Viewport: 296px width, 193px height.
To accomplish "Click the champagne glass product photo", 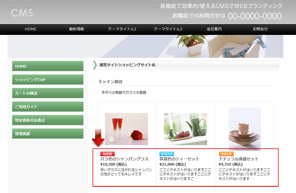I will pos(126,129).
